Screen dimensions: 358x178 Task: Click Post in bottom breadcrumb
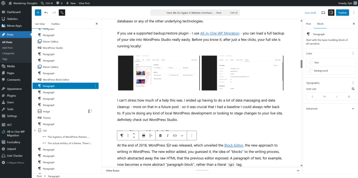[39, 176]
